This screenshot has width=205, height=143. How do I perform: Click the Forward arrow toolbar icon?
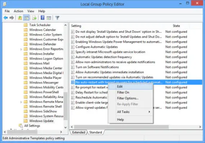[12, 18]
